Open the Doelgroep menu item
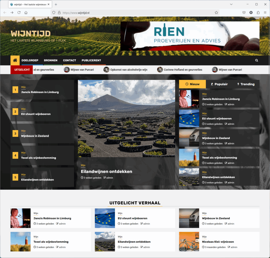The width and height of the screenshot is (270, 258). pos(30,60)
